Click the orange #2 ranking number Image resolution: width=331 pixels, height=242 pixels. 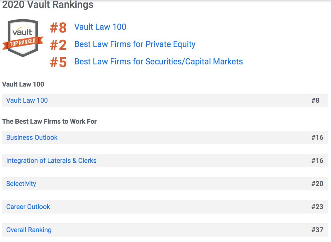click(x=58, y=45)
